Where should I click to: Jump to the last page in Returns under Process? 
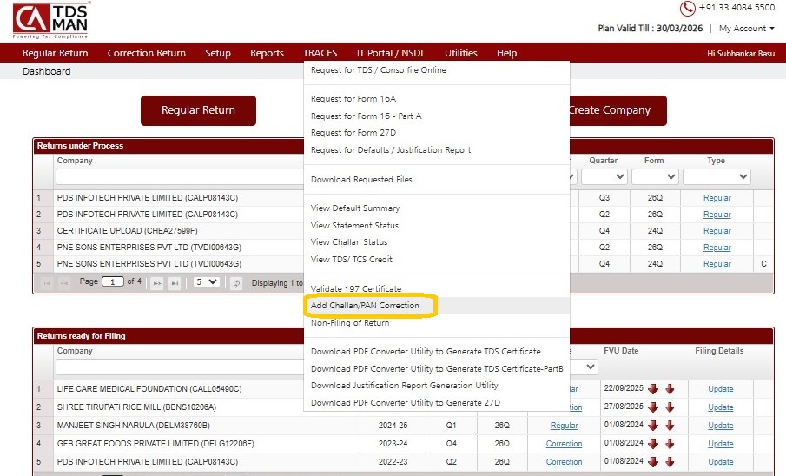(x=175, y=283)
